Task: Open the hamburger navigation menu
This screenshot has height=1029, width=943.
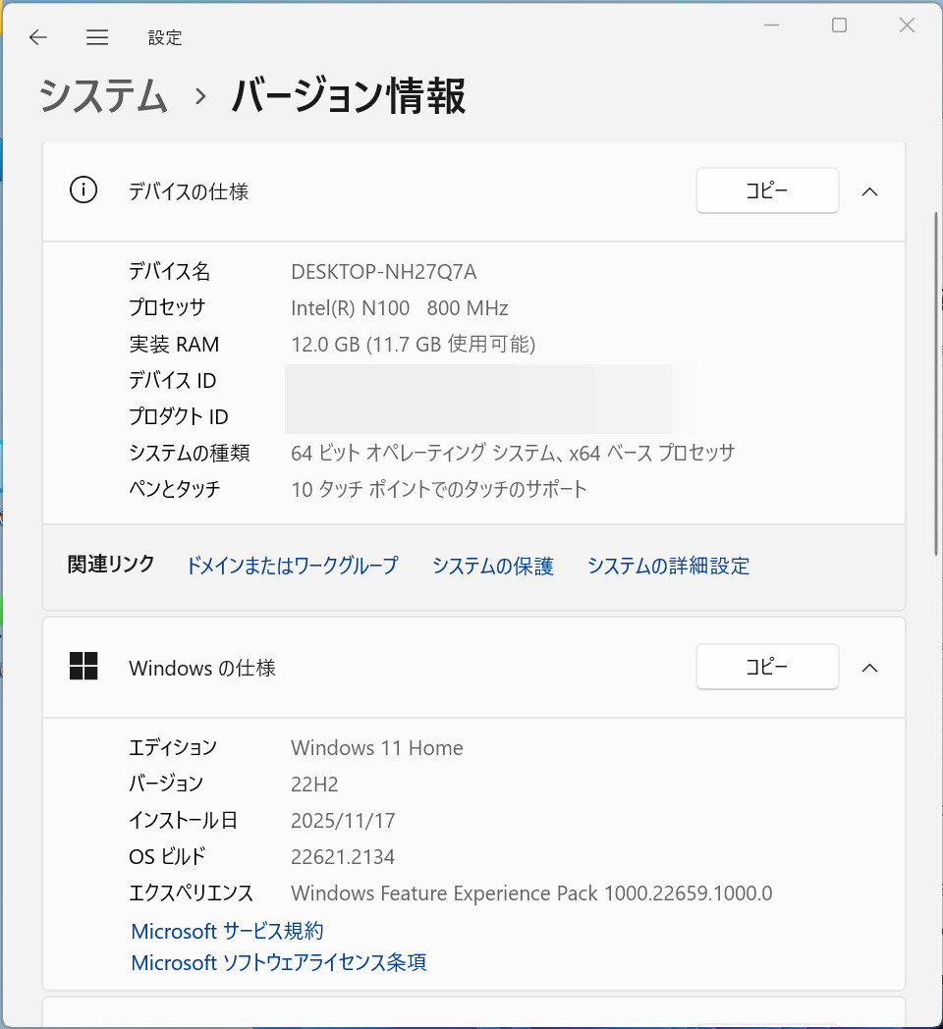Action: [97, 37]
